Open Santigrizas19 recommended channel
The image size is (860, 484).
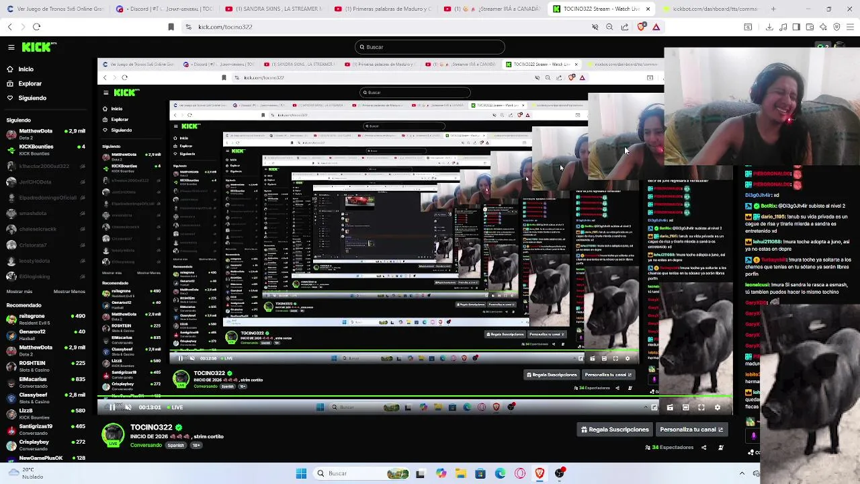(44, 430)
